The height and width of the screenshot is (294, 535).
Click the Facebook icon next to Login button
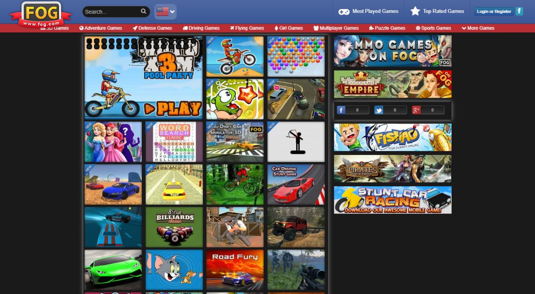pyautogui.click(x=519, y=10)
